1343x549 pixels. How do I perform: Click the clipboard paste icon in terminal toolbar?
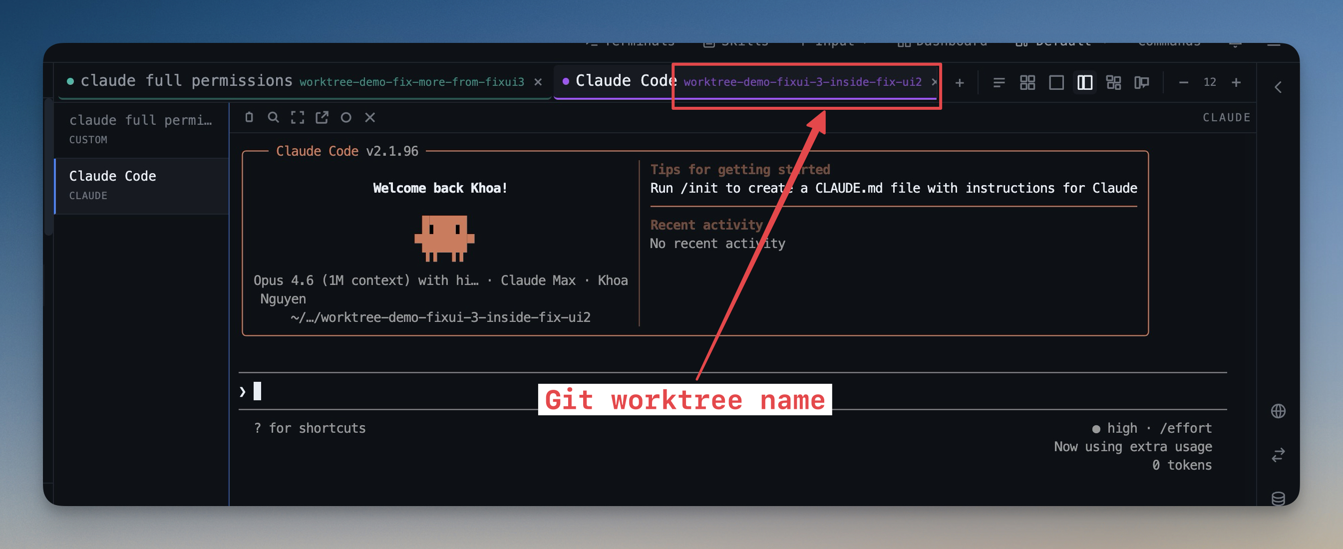(x=249, y=117)
